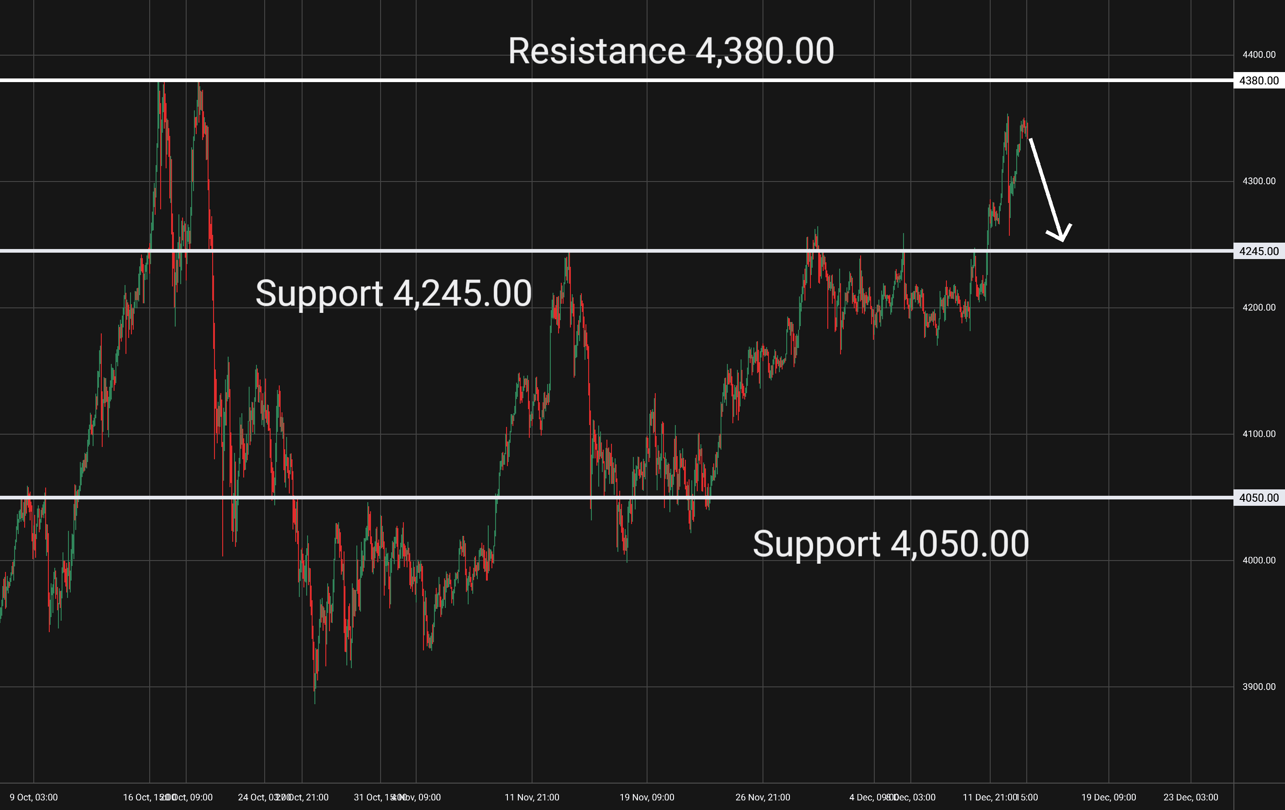Click the 4300.00 price scale label
The image size is (1285, 810).
pos(1259,182)
